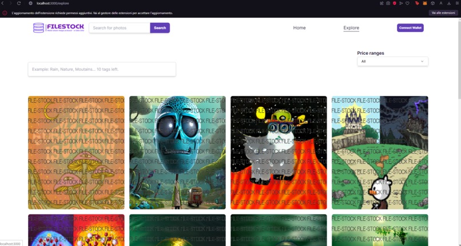The height and width of the screenshot is (246, 461).
Task: Select the Explore nav link
Action: click(x=351, y=28)
